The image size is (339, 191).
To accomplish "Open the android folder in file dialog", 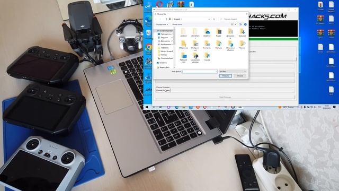I will pos(183,32).
